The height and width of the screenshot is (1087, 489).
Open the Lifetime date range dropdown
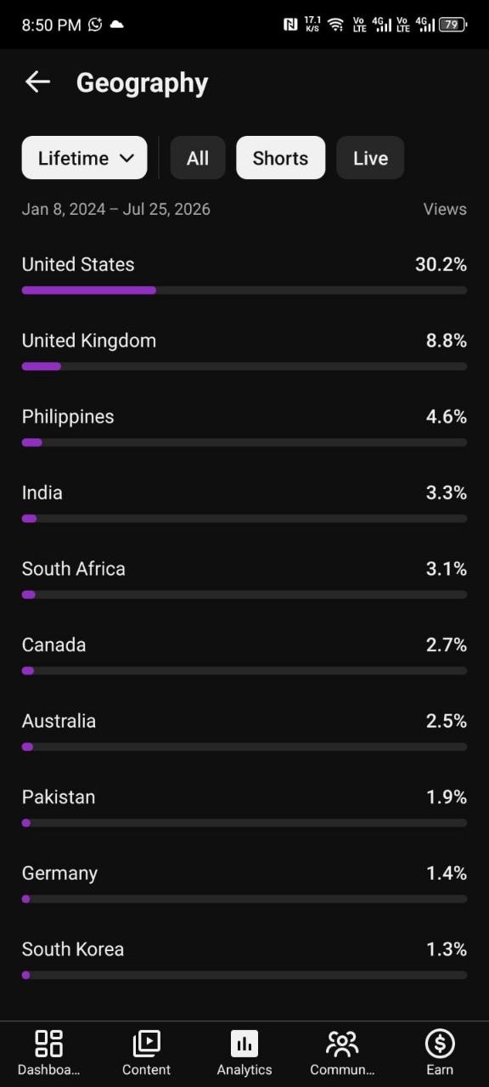84,158
